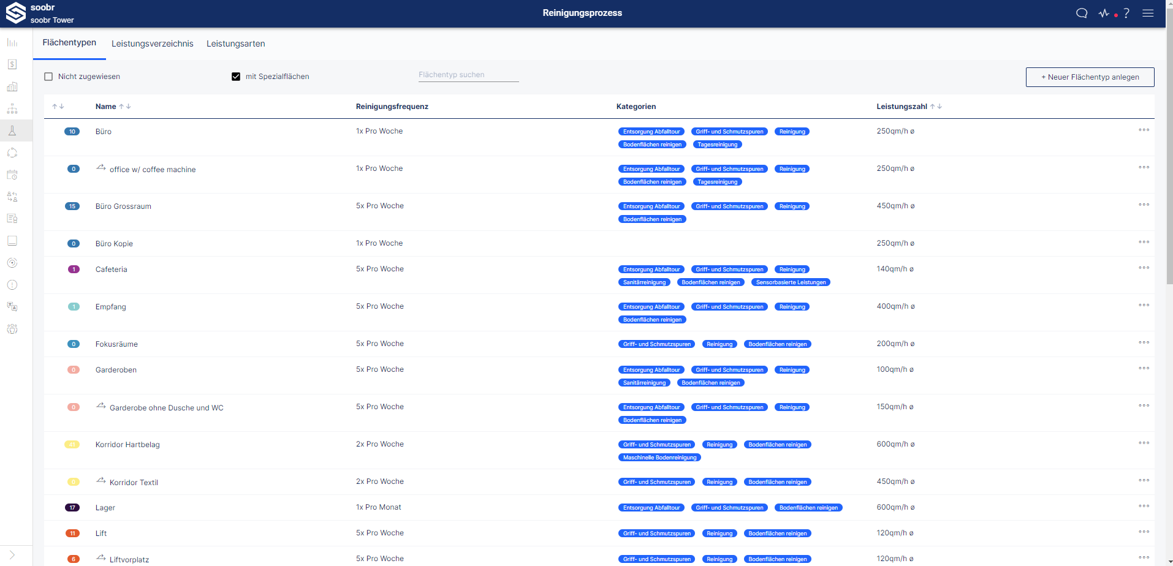Open the organization hierarchy icon in sidebar
The height and width of the screenshot is (566, 1173).
[12, 109]
